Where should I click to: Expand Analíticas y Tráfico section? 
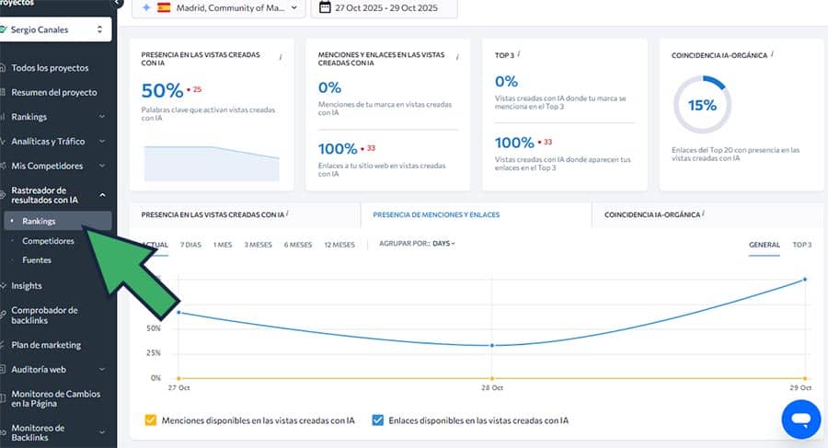coord(102,141)
